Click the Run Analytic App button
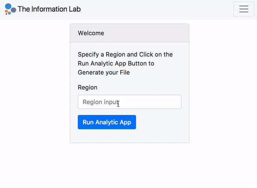257x188 pixels. coord(107,122)
